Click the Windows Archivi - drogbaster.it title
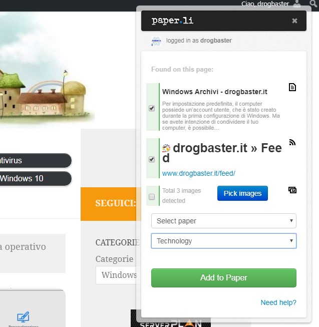 [214, 92]
